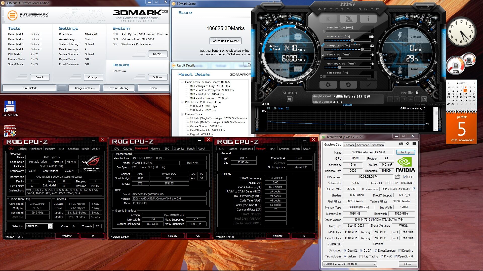Viewport: 483px width, 271px height.
Task: Toggle CUDA checkbox in GPU-Z
Action: click(361, 251)
